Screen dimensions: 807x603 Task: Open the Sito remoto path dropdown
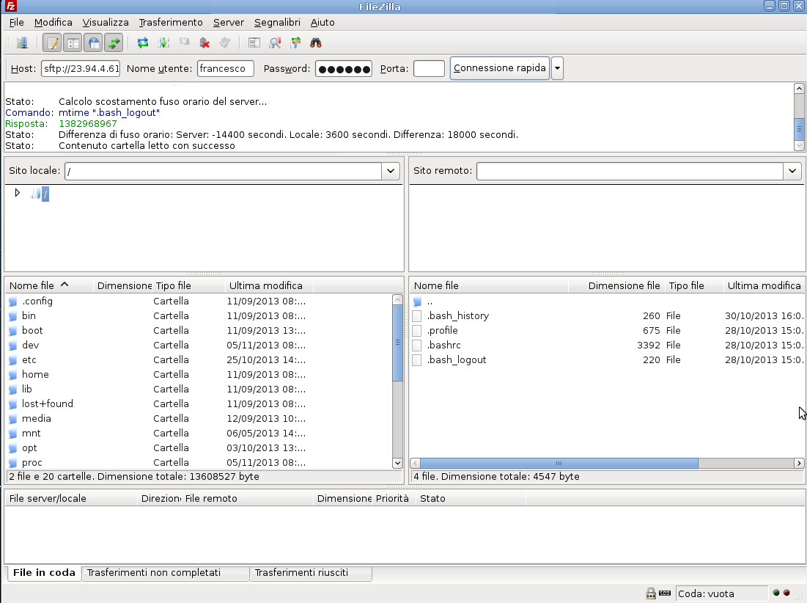coord(792,171)
